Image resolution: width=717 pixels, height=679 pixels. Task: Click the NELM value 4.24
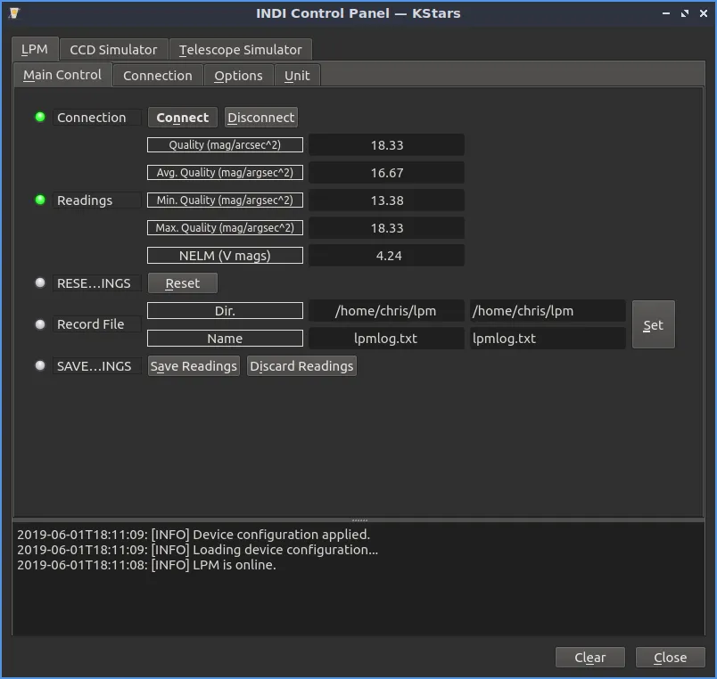[387, 256]
